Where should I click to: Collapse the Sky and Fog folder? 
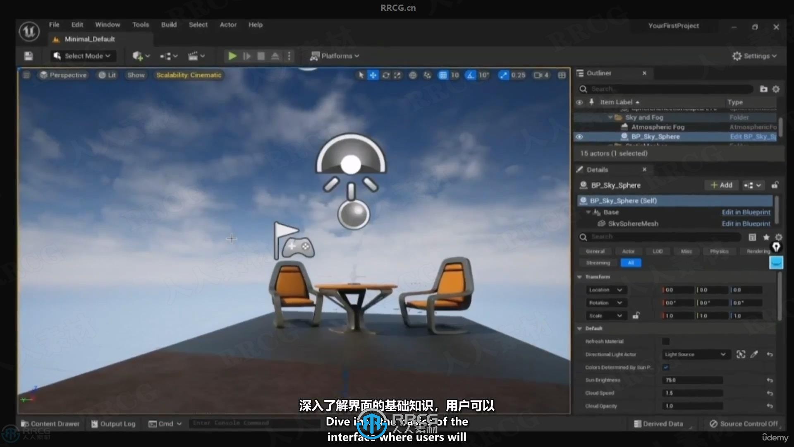[610, 118]
